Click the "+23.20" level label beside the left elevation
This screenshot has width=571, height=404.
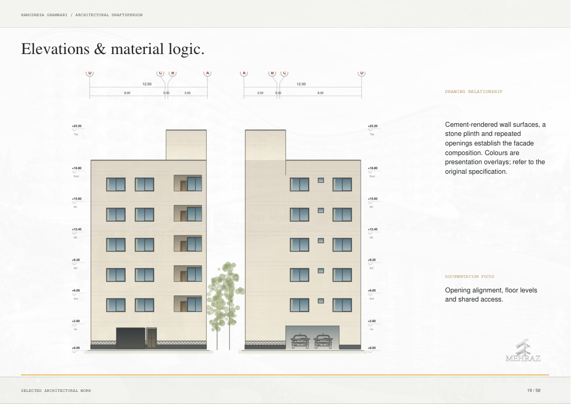click(x=77, y=126)
